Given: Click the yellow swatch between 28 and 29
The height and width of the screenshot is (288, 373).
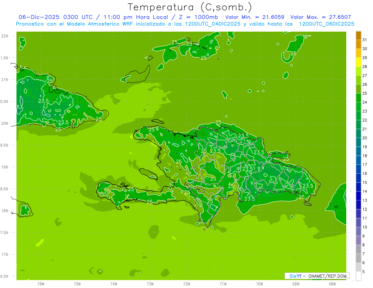Looking at the screenshot, I should pyautogui.click(x=358, y=62).
